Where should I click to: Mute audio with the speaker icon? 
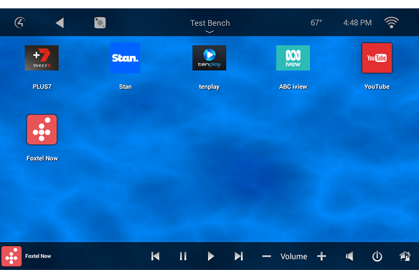[349, 256]
